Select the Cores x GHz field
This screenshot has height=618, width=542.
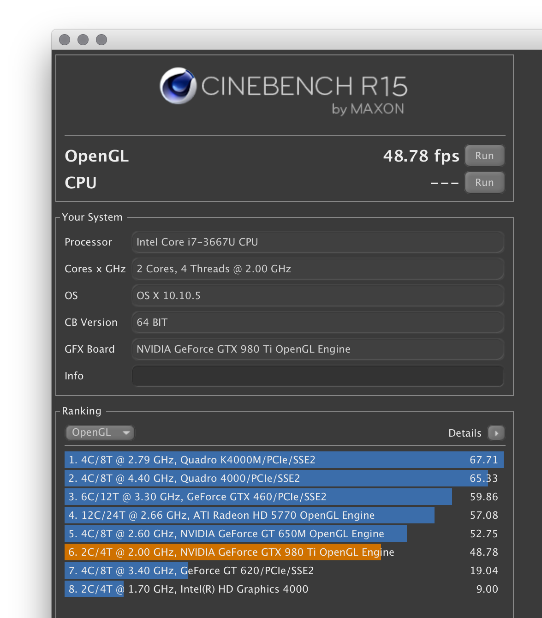click(x=317, y=269)
